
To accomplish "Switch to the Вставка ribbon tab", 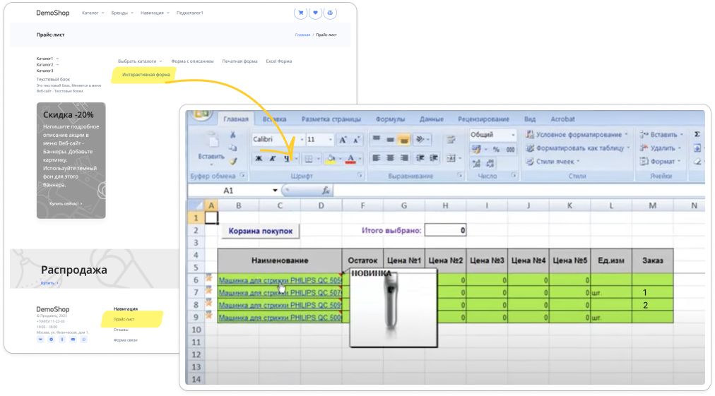I will point(275,119).
